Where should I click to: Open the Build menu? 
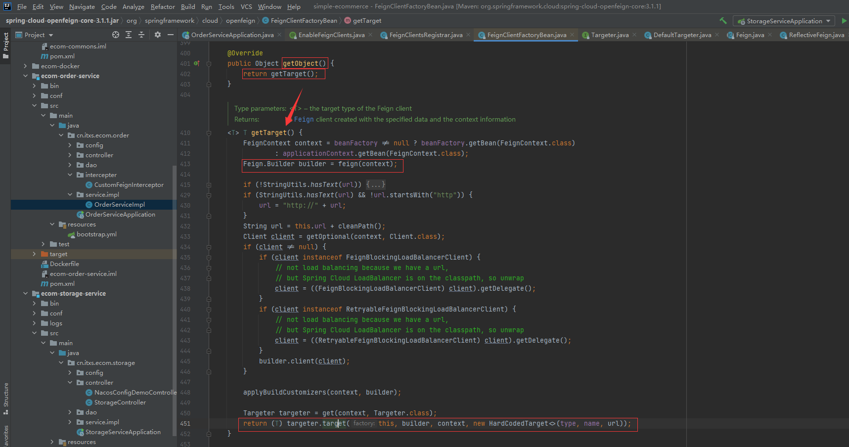coord(188,6)
